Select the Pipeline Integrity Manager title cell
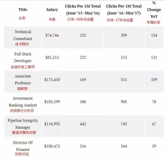Screen dimensions: 165x158 coord(23,124)
